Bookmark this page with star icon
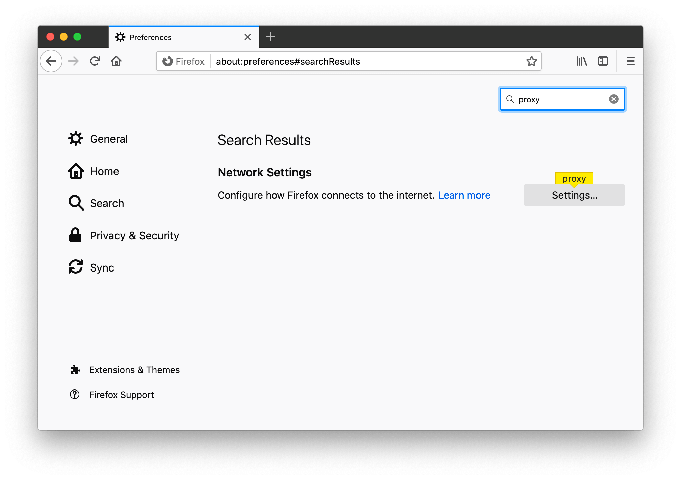Viewport: 681px width, 480px height. [x=531, y=61]
